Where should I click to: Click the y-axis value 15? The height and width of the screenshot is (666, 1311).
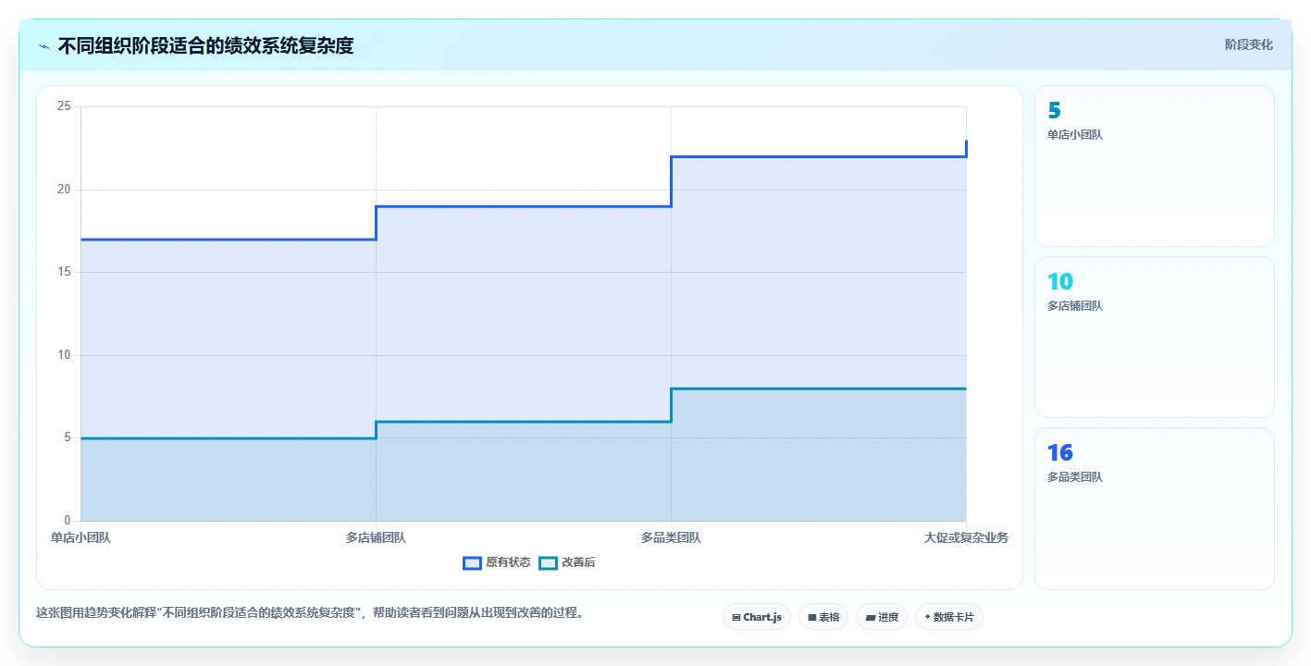(x=64, y=272)
